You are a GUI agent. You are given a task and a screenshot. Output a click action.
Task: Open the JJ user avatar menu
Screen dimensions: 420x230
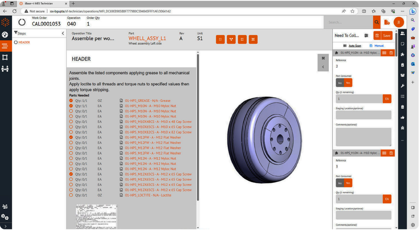point(399,22)
